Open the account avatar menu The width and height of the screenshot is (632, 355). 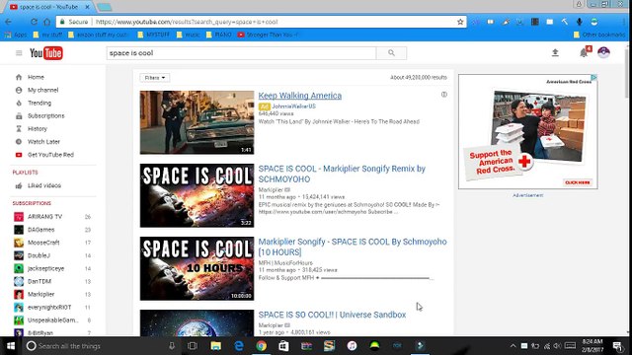click(603, 52)
